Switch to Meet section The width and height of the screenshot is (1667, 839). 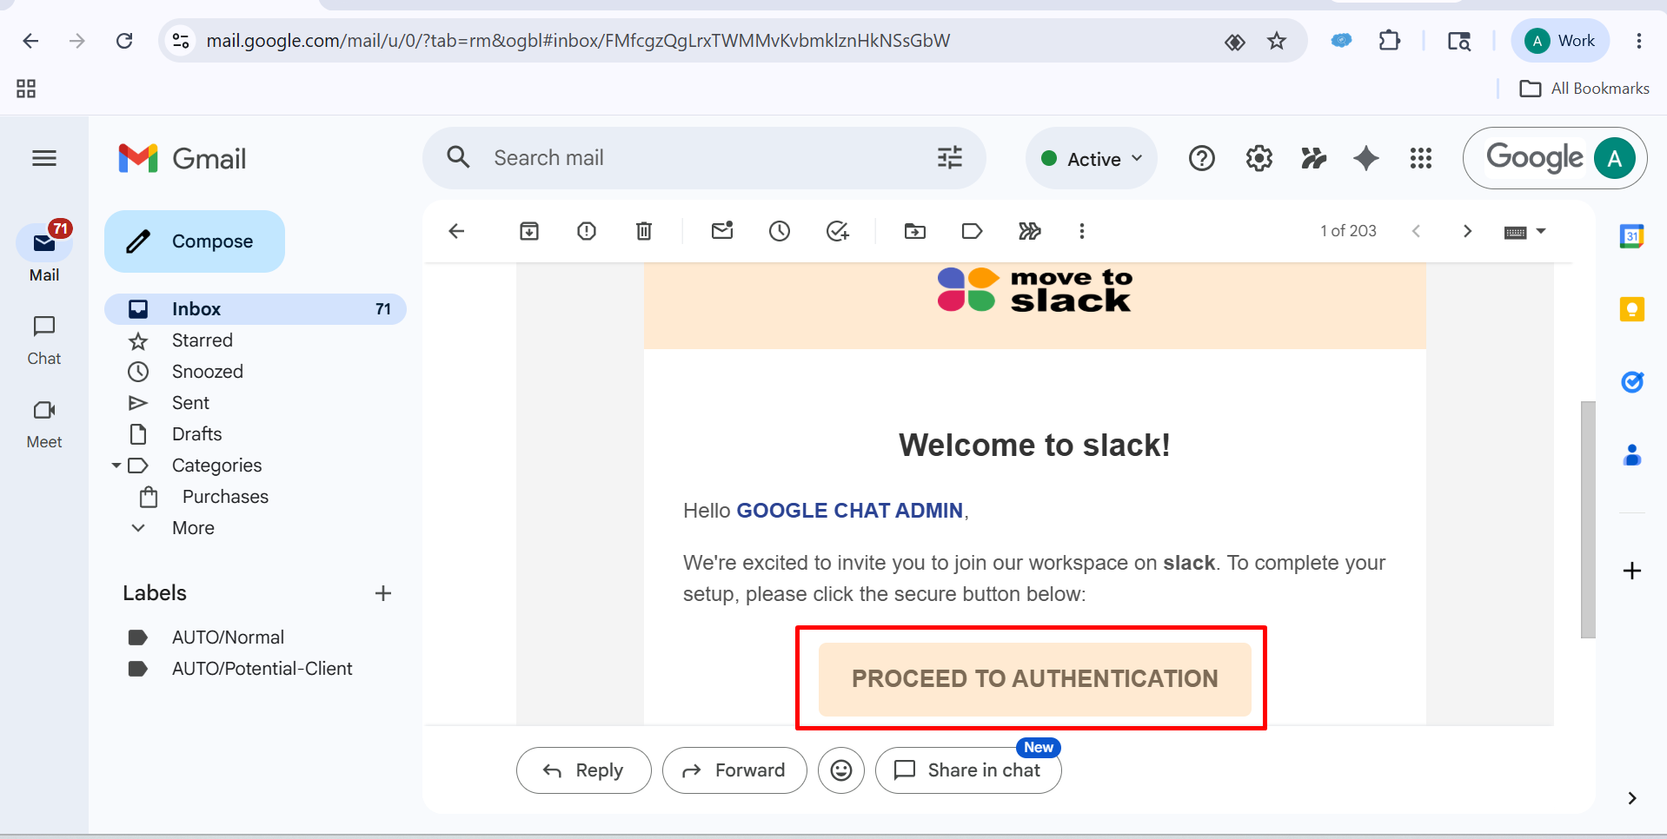click(44, 423)
